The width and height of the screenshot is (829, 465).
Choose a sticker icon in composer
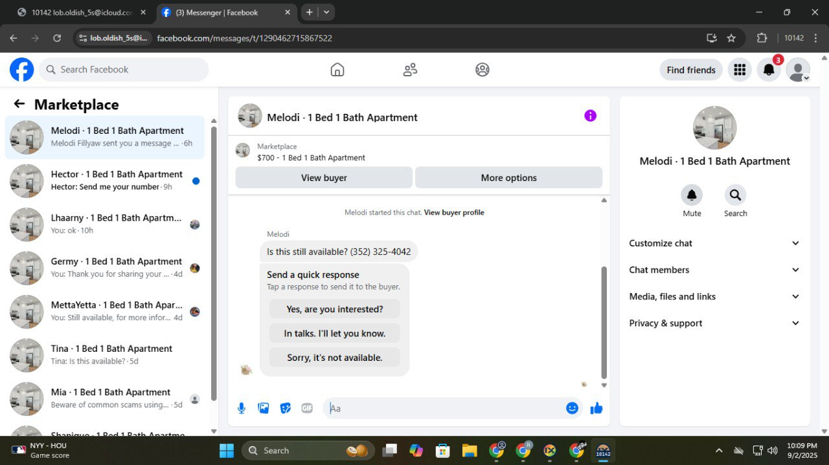[286, 408]
